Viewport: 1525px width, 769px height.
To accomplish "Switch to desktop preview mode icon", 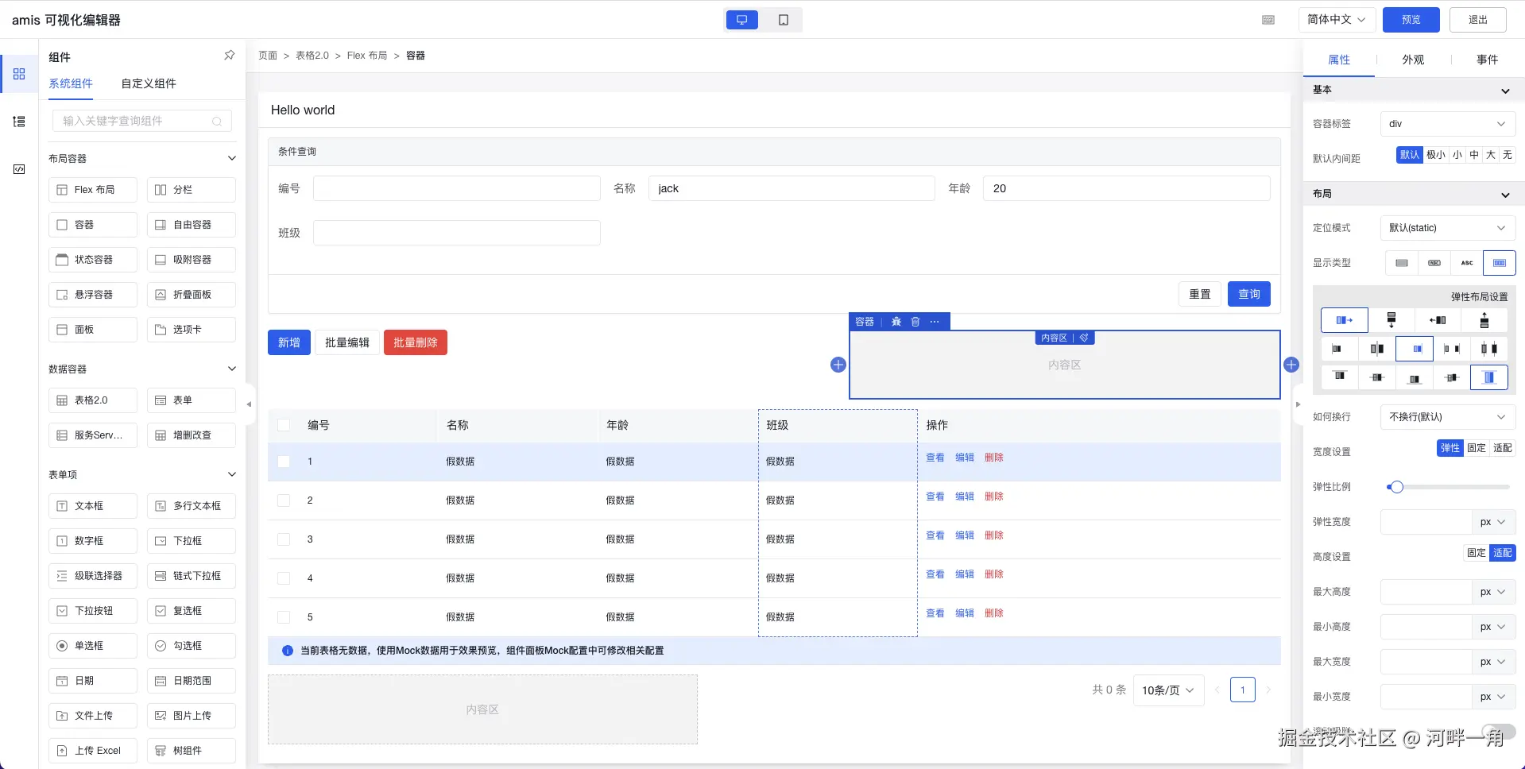I will pos(742,20).
